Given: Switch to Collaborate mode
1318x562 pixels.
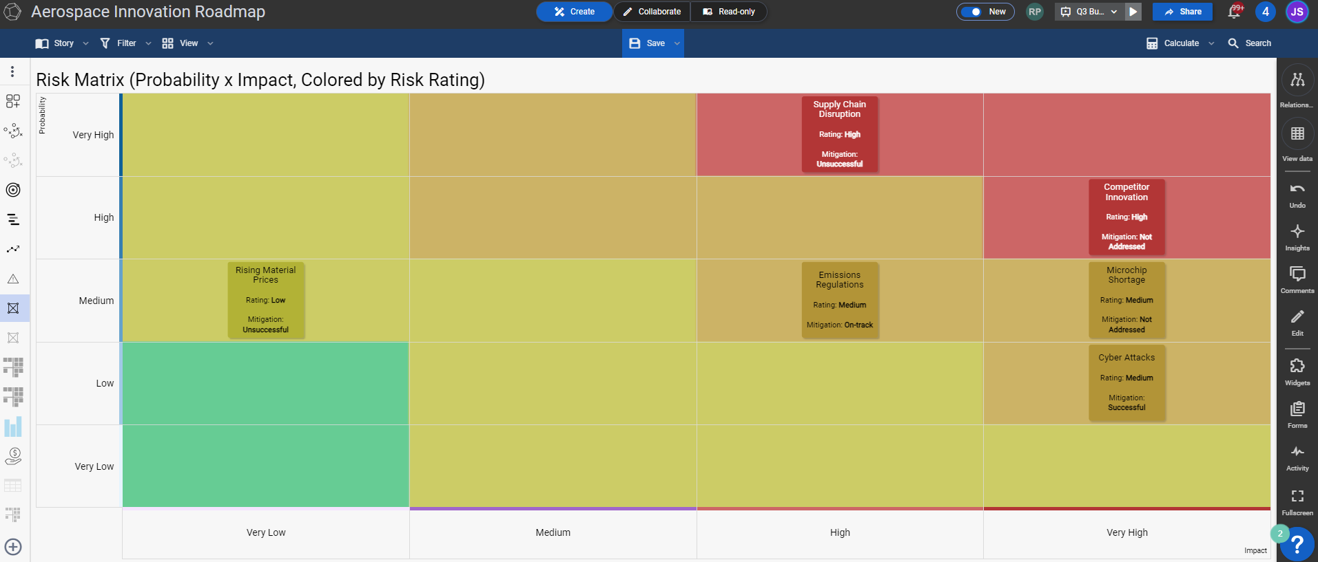Looking at the screenshot, I should click(652, 12).
